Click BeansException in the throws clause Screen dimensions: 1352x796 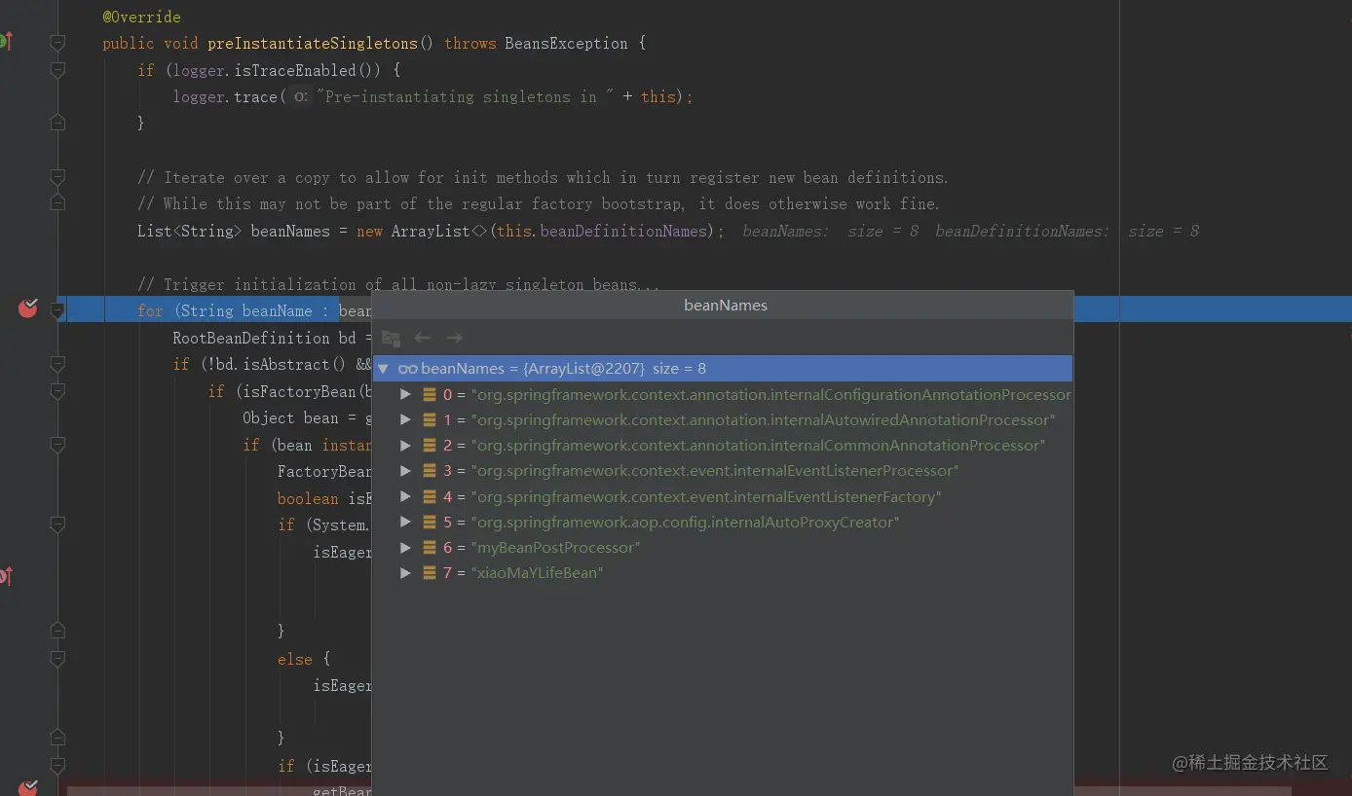click(566, 43)
